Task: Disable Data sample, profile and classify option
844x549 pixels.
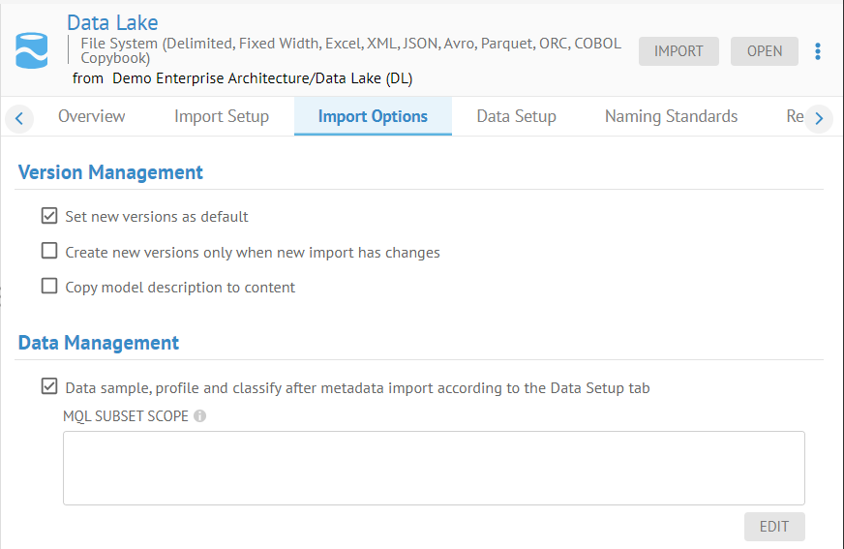Action: pyautogui.click(x=49, y=387)
